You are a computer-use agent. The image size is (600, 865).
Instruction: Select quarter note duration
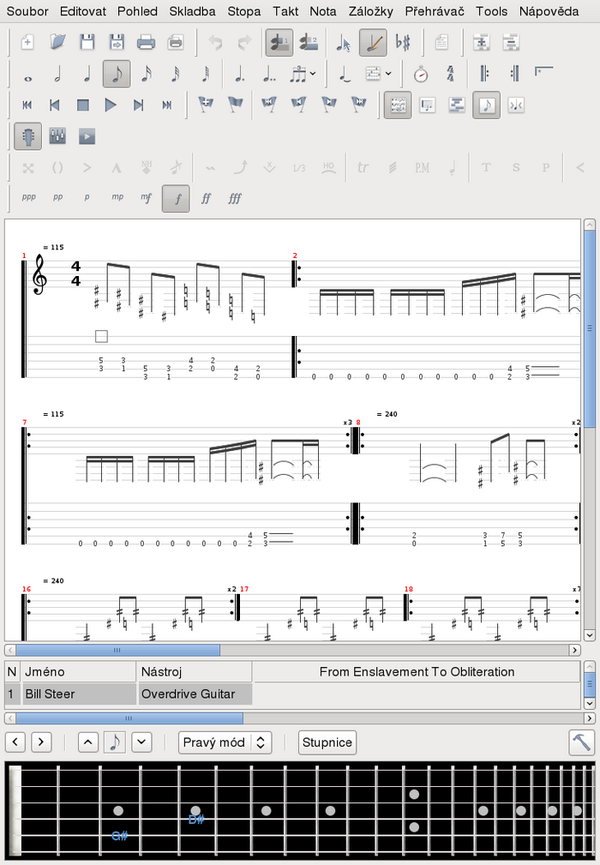pyautogui.click(x=87, y=74)
